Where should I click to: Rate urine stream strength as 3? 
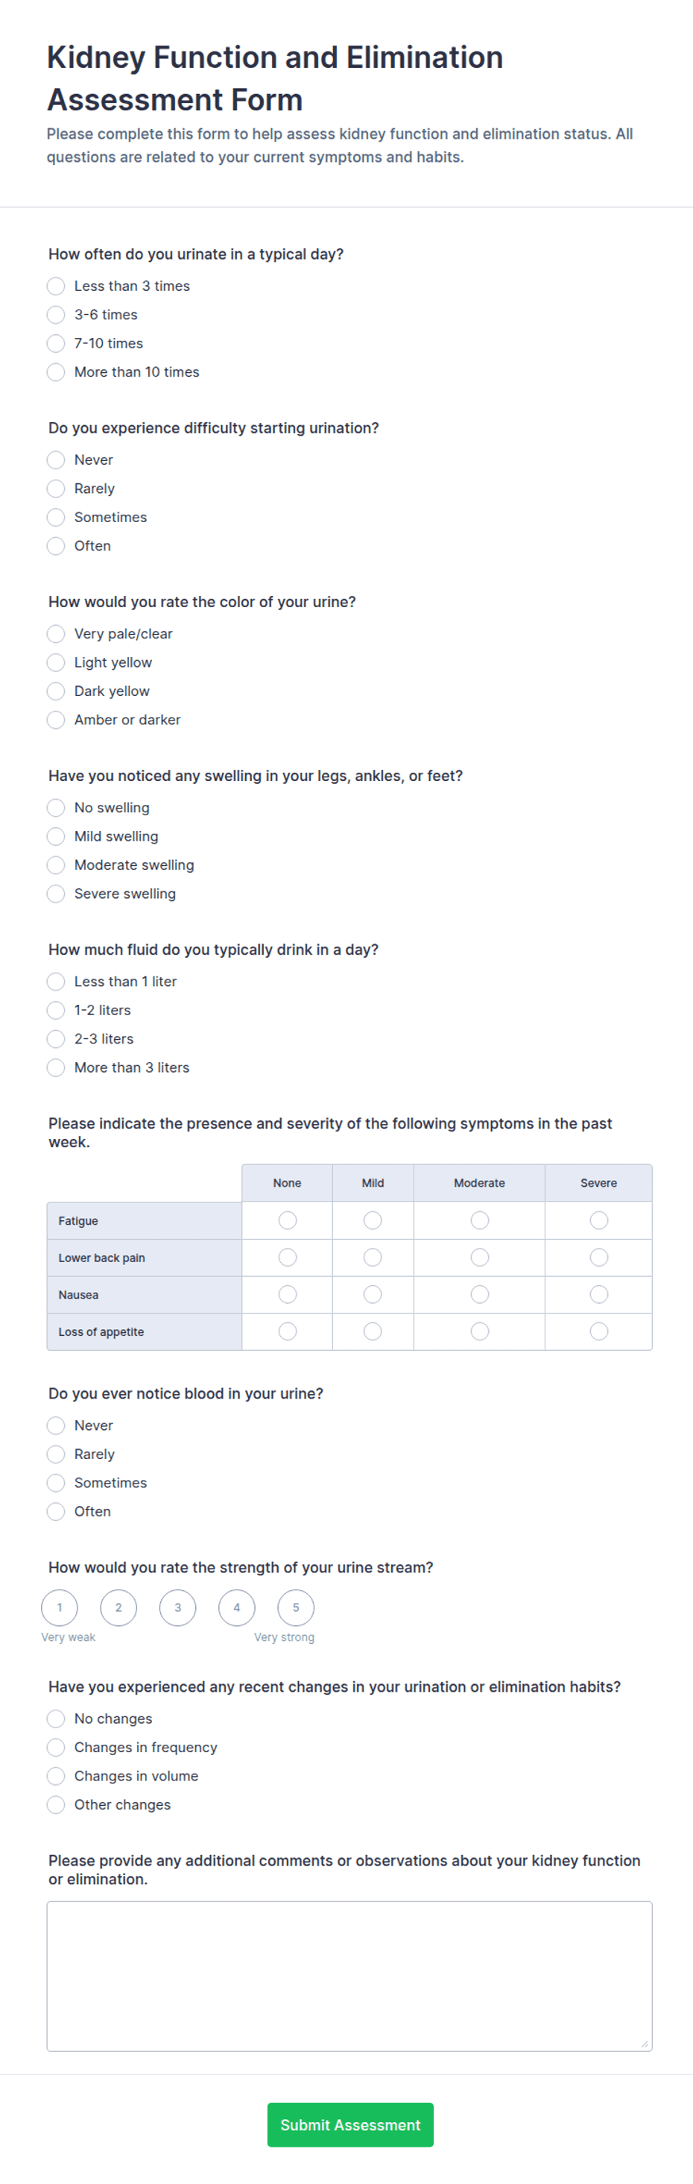178,1607
